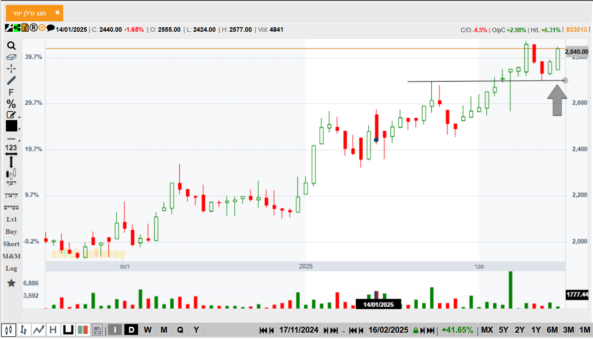Screen dimensions: 593x339
Task: Click the 123 numbering tool
Action: 11,148
